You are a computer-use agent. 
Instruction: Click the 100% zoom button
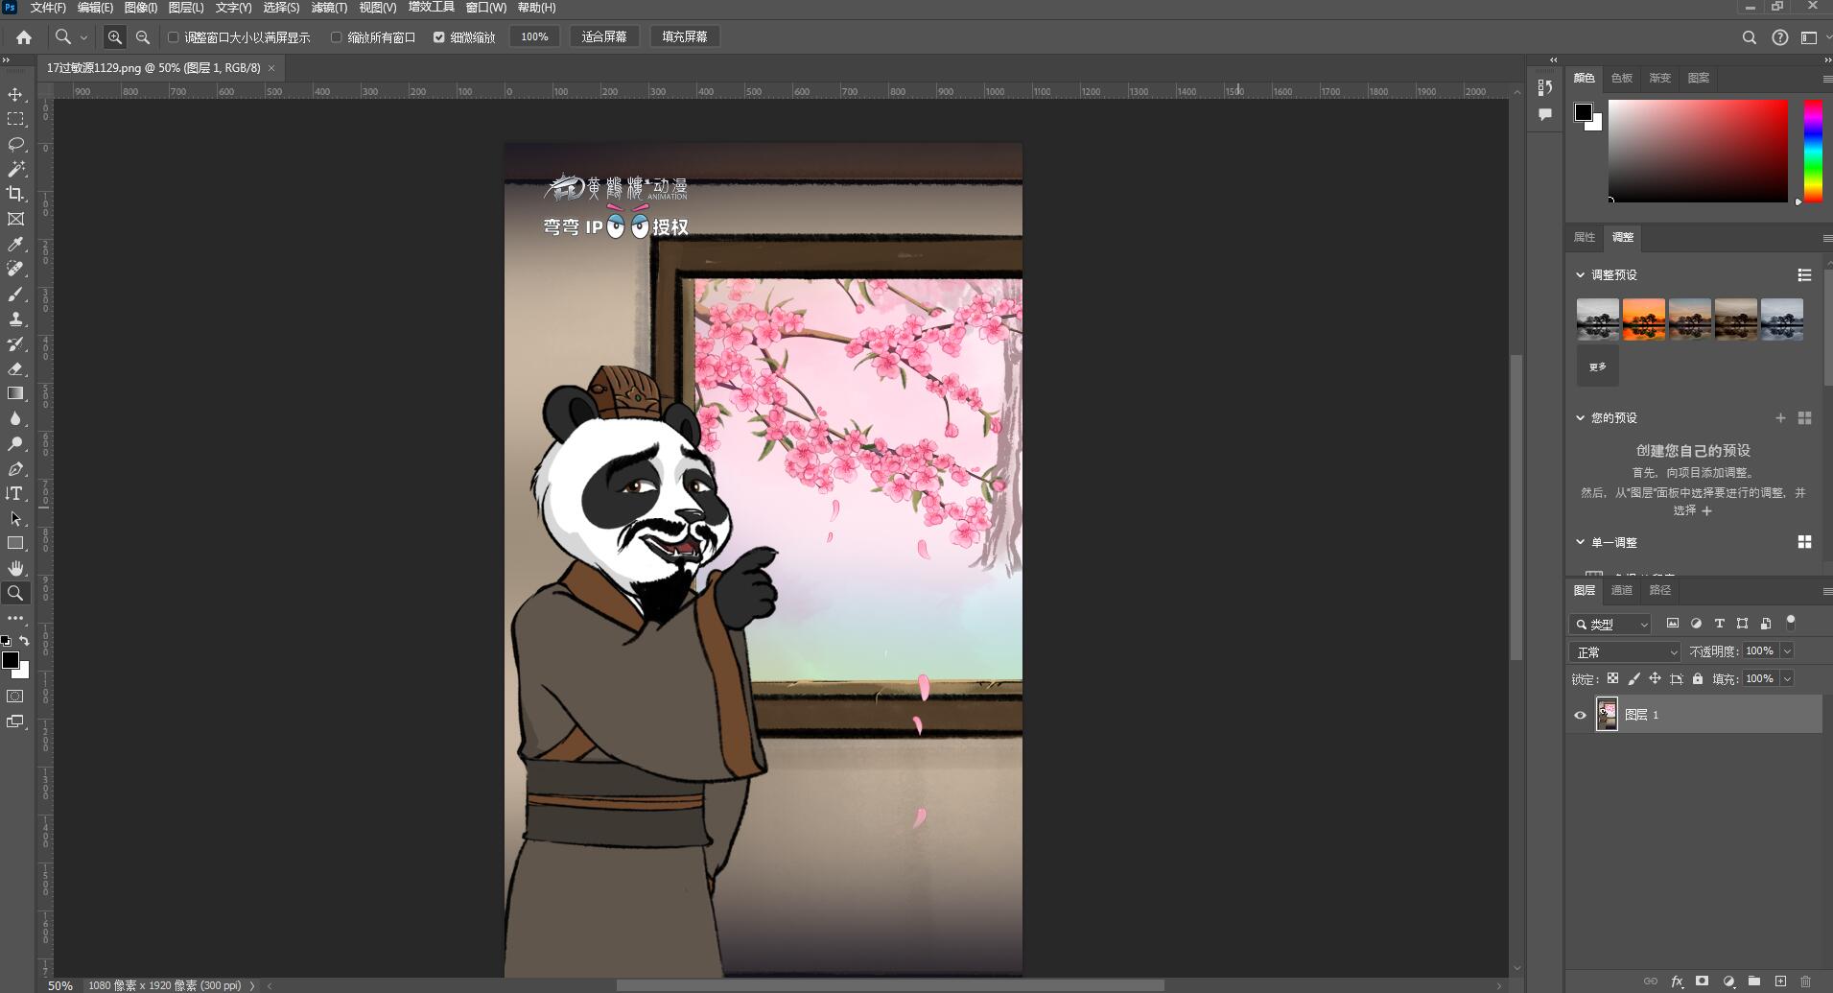(534, 36)
